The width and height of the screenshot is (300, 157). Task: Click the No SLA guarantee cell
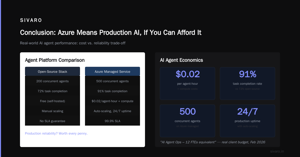[x=52, y=121]
